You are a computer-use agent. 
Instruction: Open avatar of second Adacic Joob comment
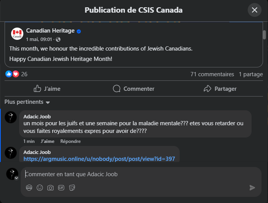(11, 153)
